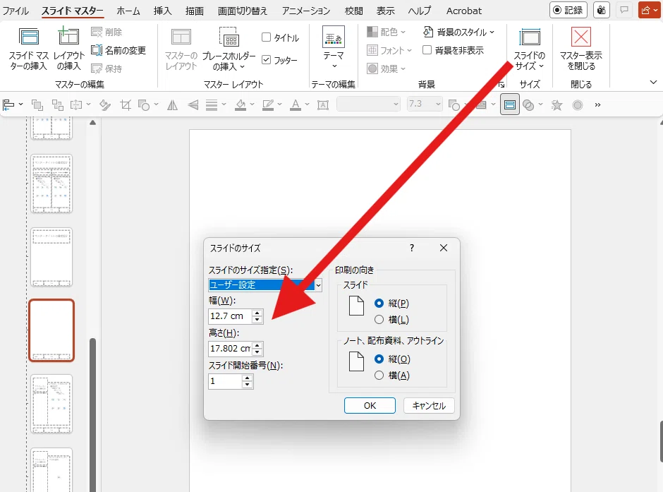
Task: Open the Help (ヘルプ) tab
Action: pos(420,11)
